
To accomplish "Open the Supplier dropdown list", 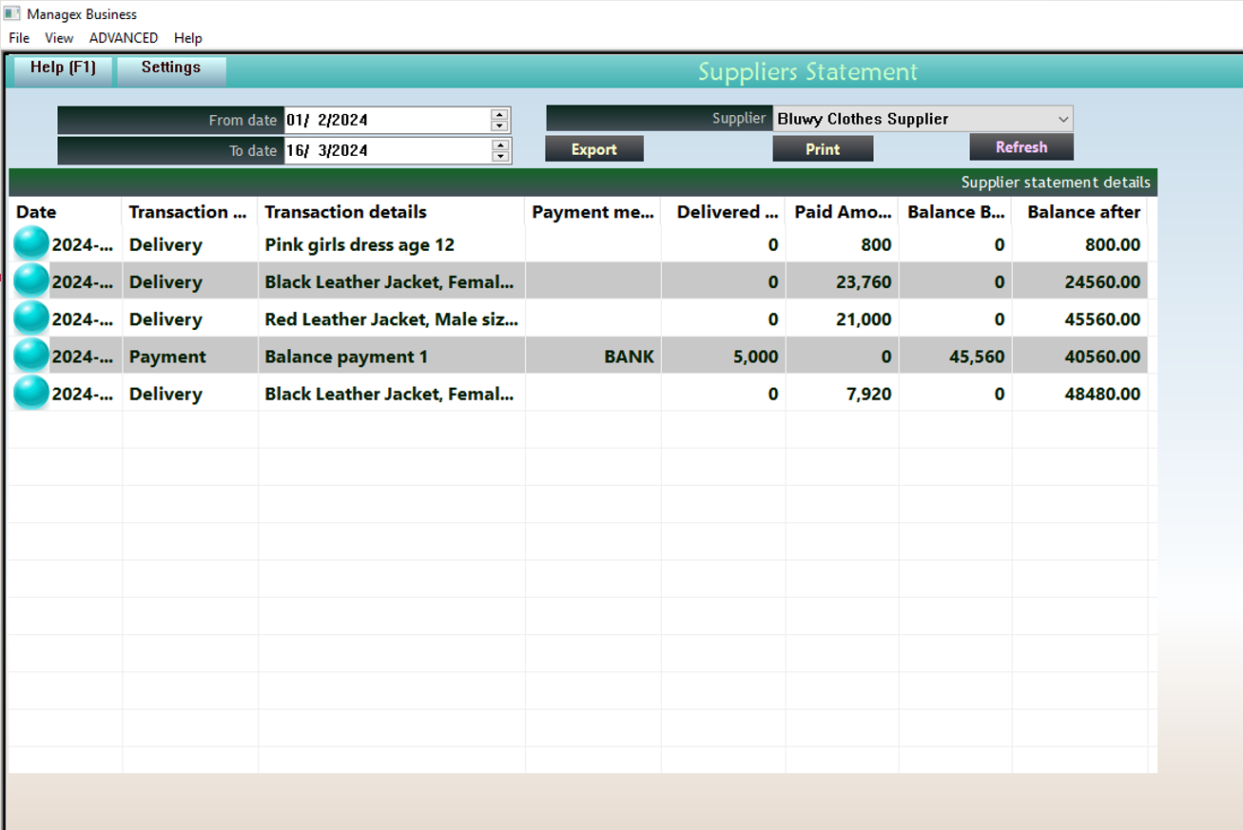I will point(1062,119).
